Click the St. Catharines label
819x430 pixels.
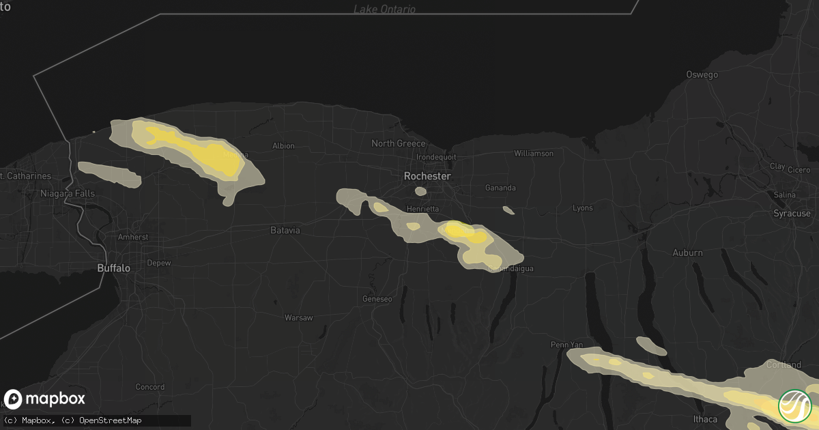click(x=25, y=176)
